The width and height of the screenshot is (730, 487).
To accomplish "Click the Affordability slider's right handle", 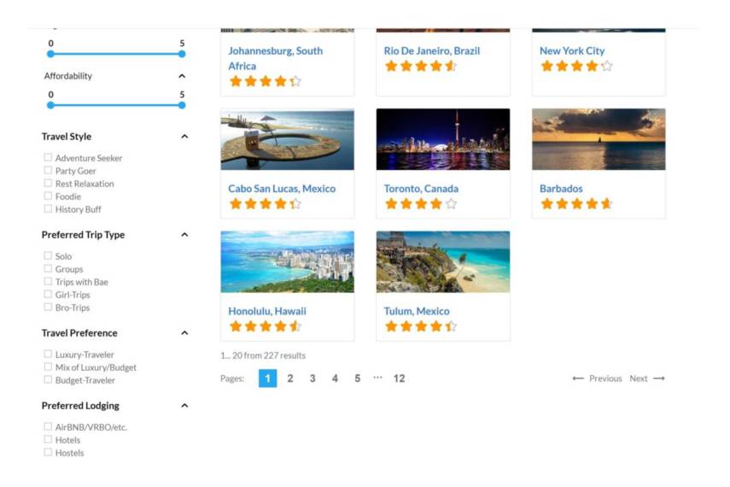I will click(x=182, y=105).
